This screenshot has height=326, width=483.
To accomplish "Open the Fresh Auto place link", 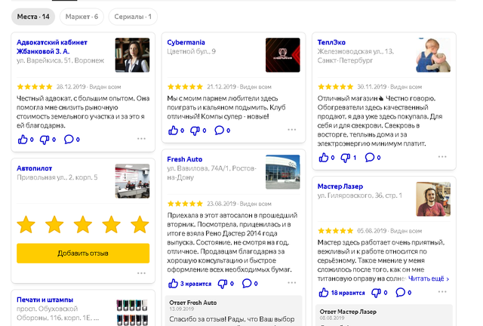I will tap(184, 159).
